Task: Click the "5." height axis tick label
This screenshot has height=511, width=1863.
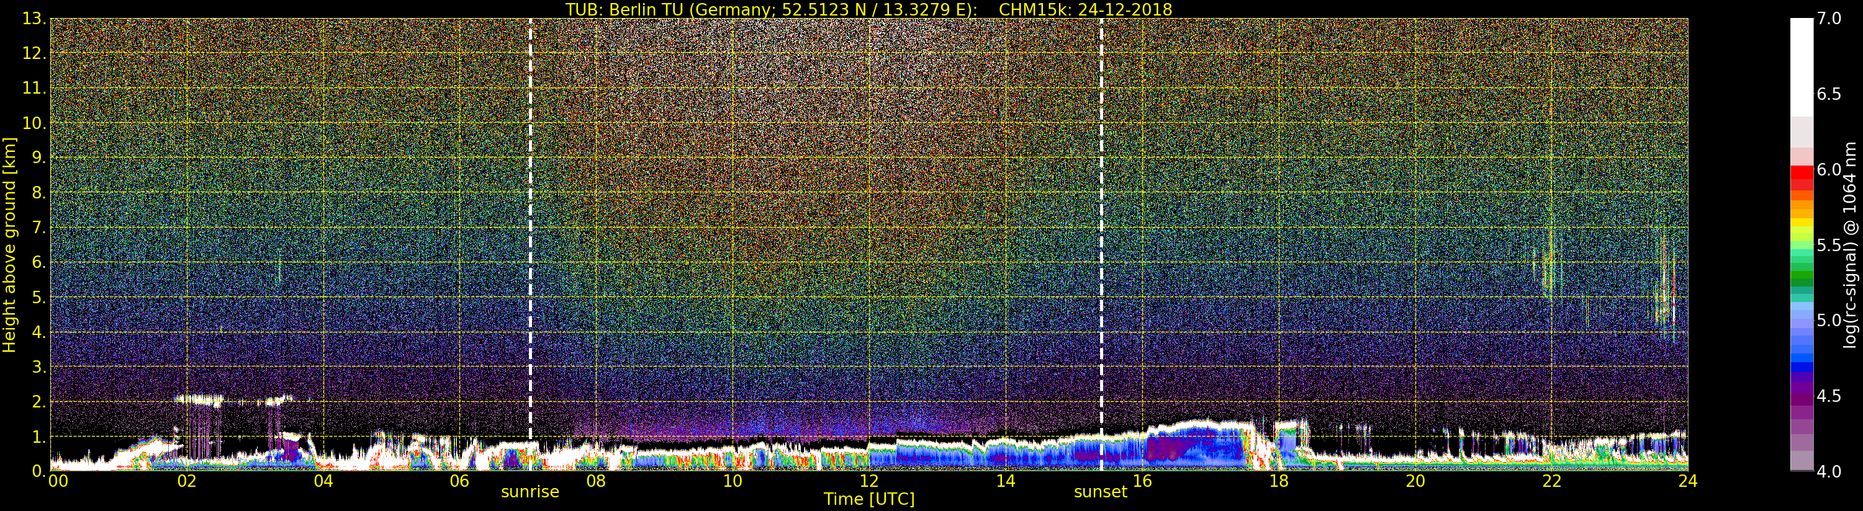Action: point(38,297)
